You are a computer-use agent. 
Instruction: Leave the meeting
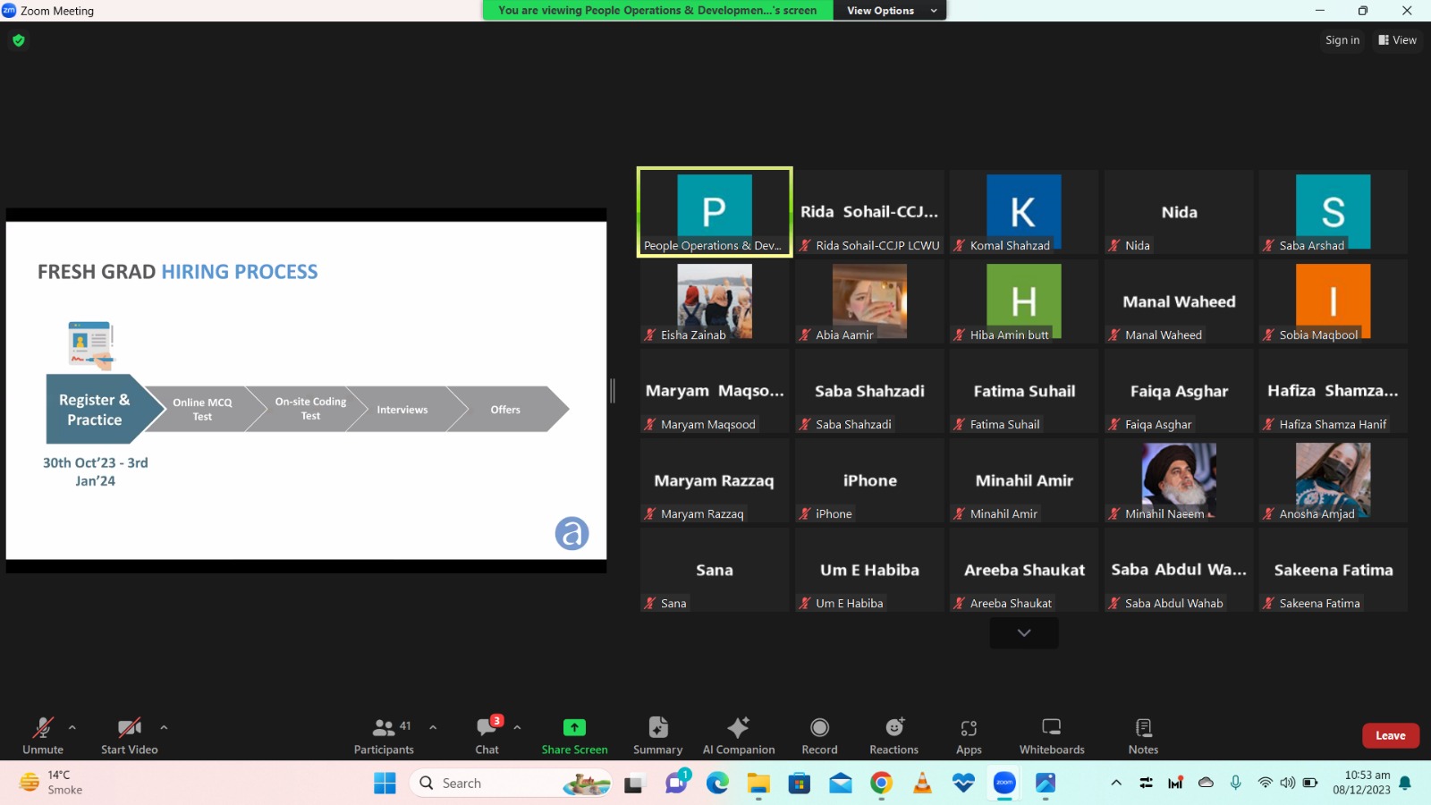(x=1390, y=735)
